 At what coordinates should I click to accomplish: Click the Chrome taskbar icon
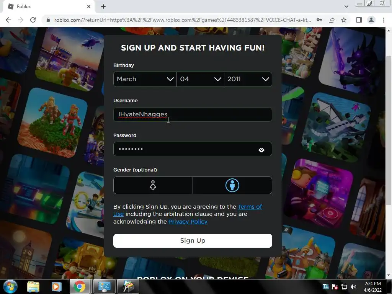[80, 286]
